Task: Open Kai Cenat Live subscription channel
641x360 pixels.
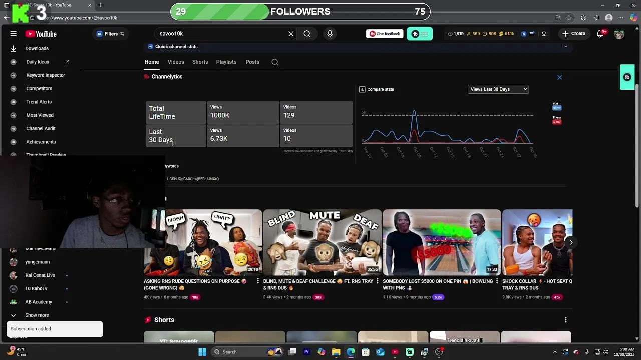Action: click(x=40, y=275)
